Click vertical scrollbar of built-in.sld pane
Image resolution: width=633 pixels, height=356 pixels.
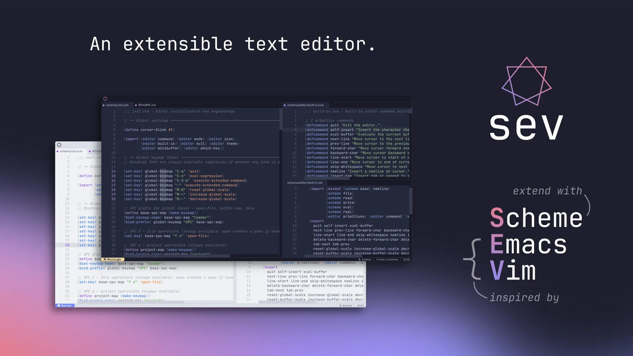point(410,201)
